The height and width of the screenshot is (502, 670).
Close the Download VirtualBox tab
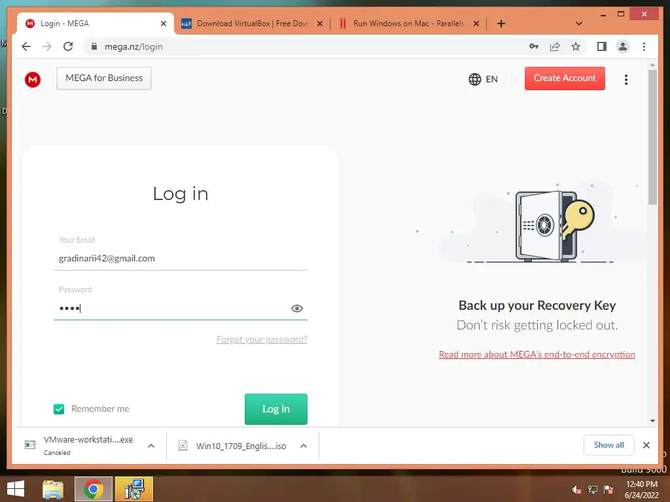[x=319, y=24]
